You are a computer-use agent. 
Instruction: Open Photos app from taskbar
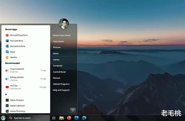(76, 118)
